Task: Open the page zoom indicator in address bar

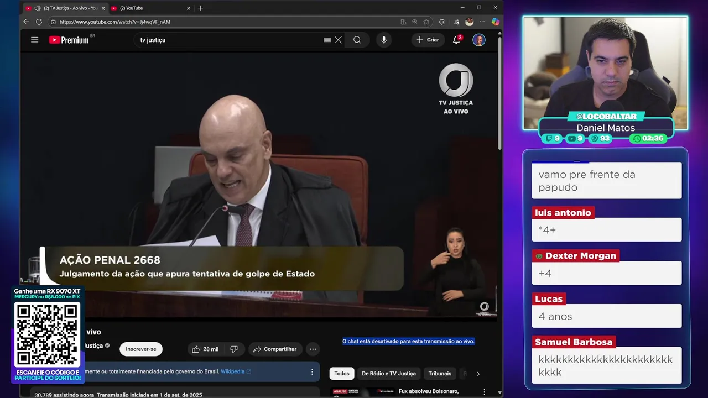Action: pyautogui.click(x=415, y=22)
